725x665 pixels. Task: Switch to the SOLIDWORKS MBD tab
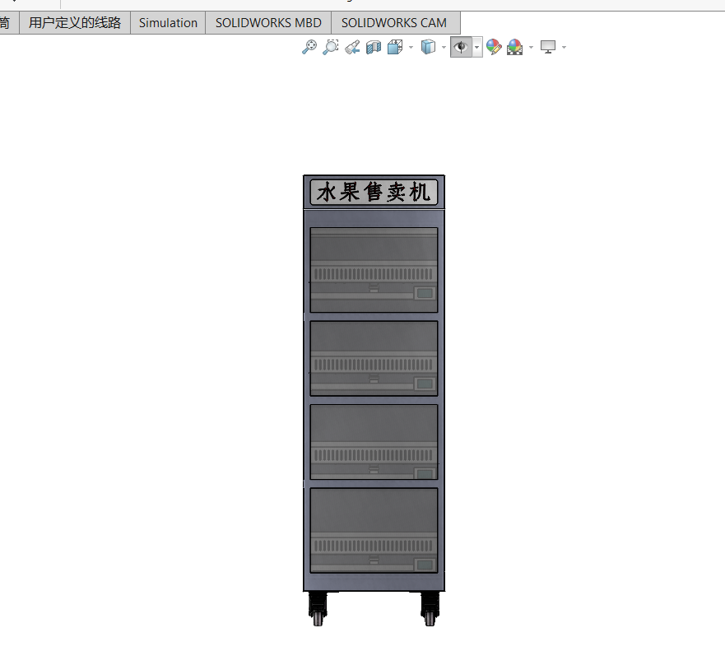pyautogui.click(x=268, y=23)
